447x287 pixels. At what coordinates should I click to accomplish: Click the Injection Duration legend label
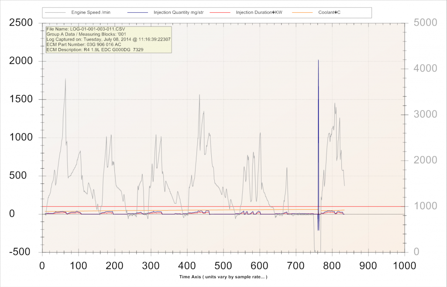(259, 12)
